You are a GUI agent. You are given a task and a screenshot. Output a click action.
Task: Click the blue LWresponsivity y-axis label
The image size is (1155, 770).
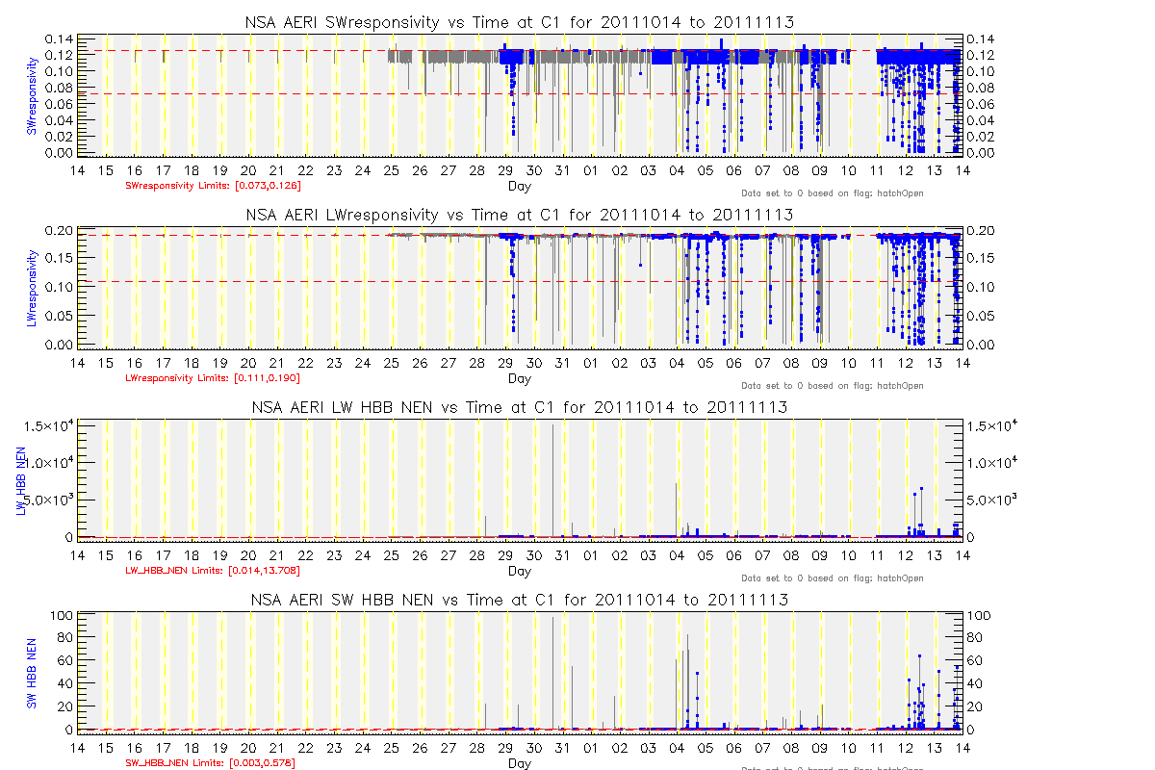pos(32,288)
